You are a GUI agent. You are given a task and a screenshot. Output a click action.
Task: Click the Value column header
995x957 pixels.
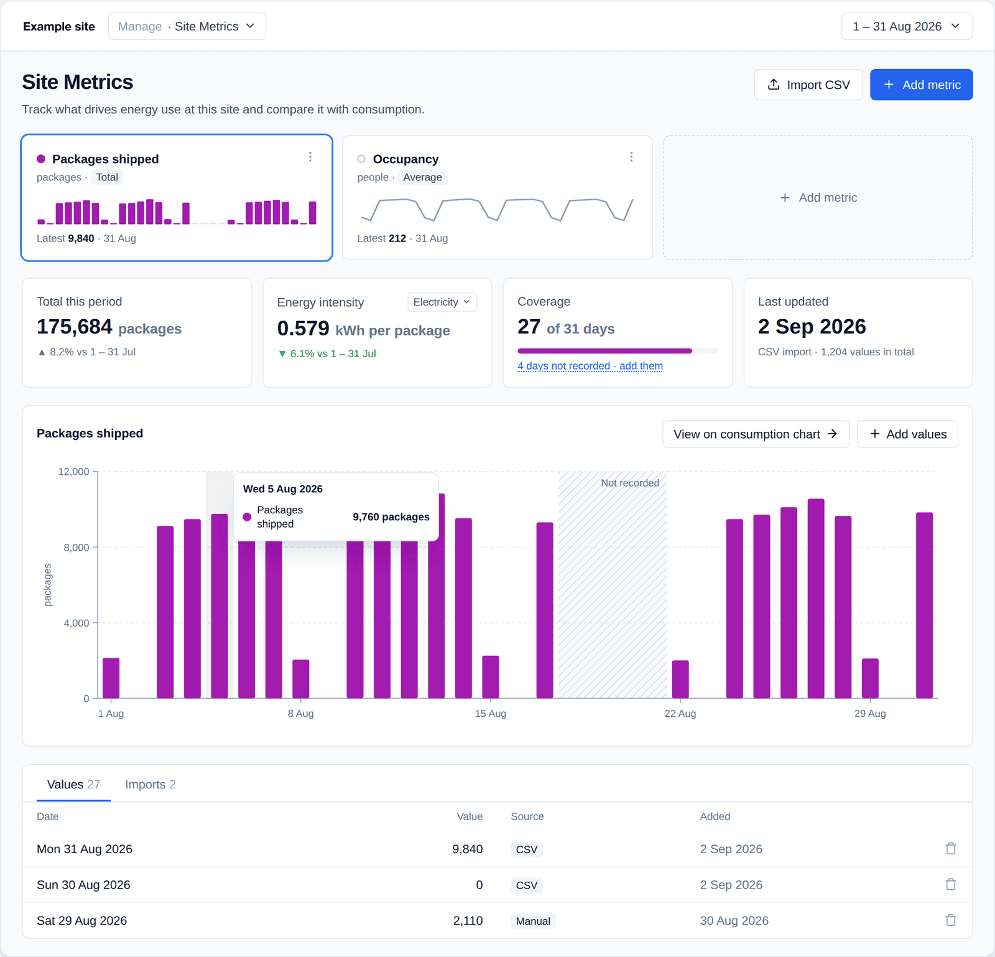[x=470, y=816]
